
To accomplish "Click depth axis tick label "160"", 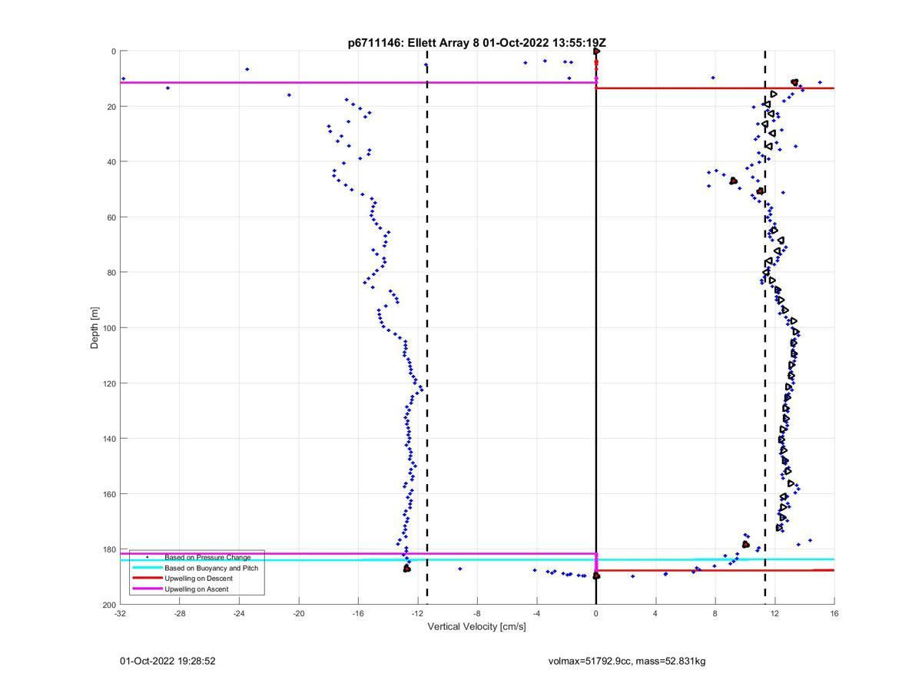I will tap(109, 494).
